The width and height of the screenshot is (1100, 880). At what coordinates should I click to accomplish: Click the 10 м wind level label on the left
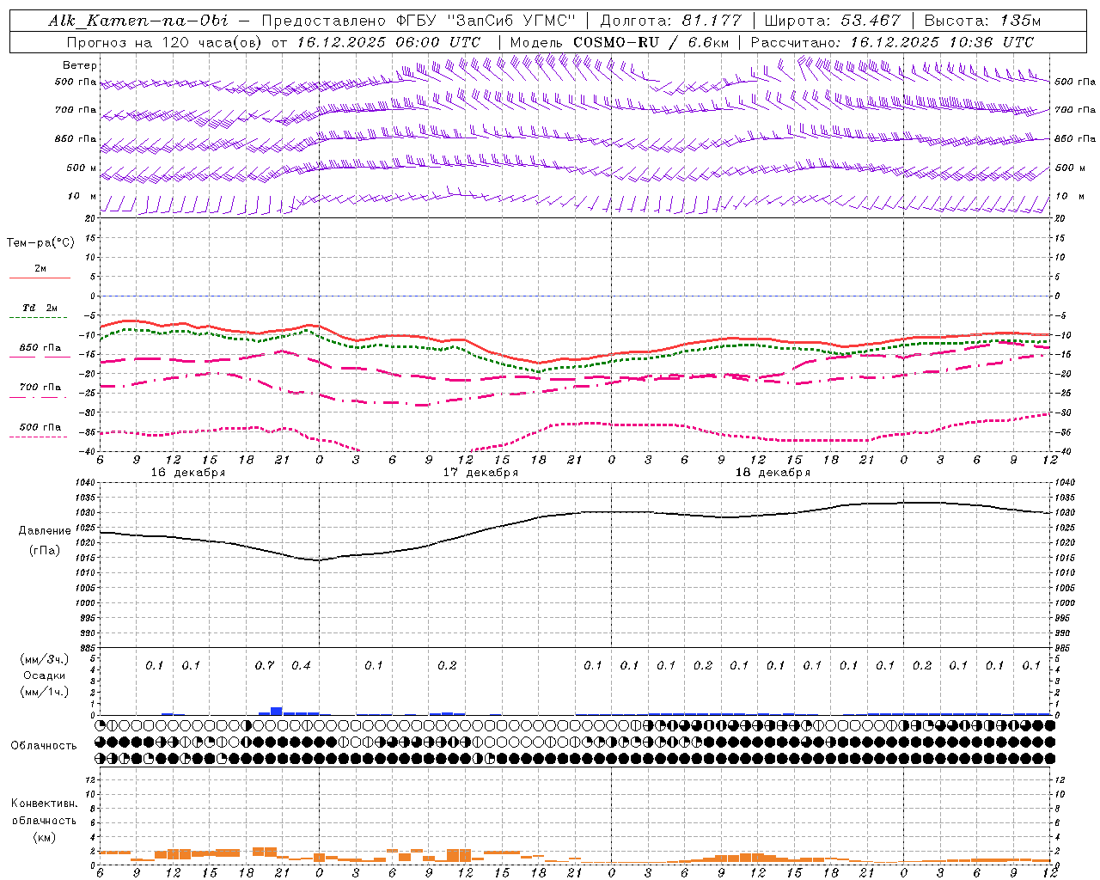pos(82,197)
